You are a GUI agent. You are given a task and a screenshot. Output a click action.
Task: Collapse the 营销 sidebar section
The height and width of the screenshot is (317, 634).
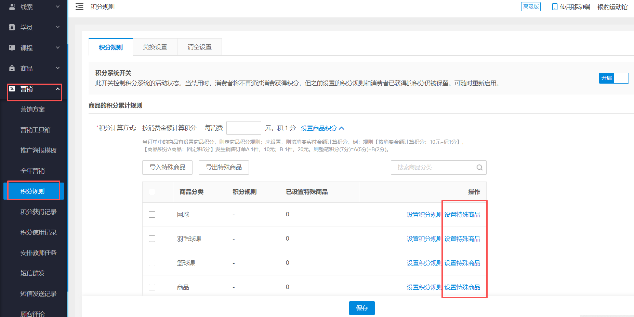click(x=57, y=89)
